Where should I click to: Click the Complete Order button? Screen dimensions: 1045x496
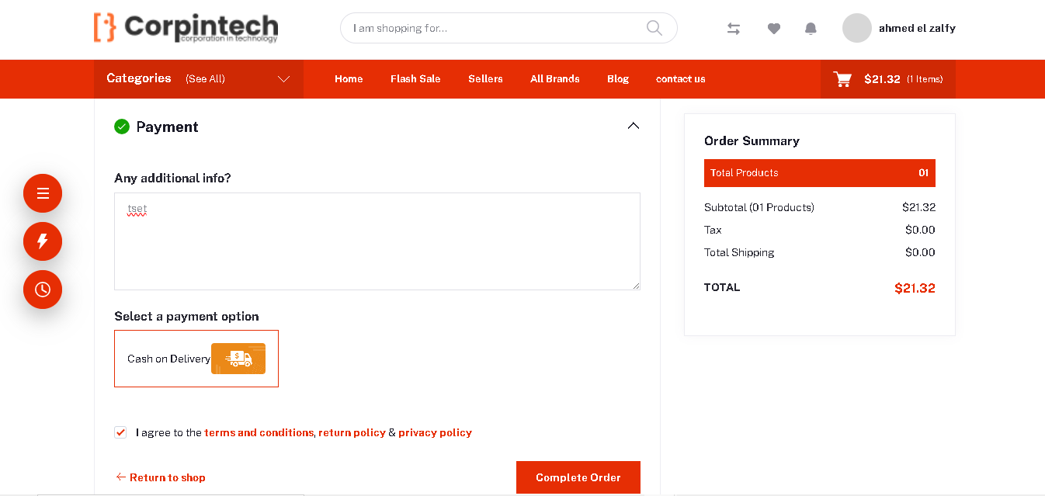click(578, 477)
